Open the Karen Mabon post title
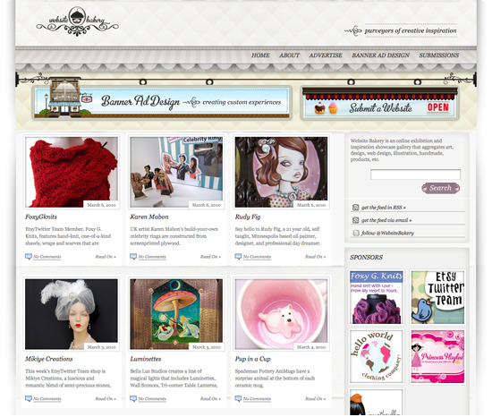 coord(149,217)
